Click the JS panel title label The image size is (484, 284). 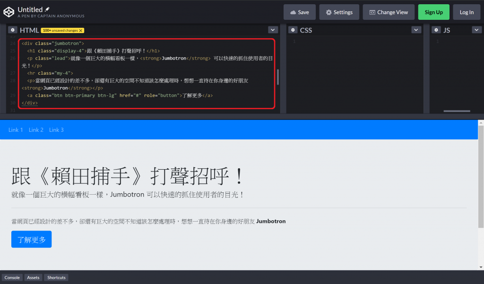(x=447, y=30)
